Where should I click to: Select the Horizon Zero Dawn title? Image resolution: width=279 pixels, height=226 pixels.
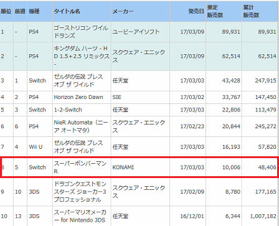[78, 97]
